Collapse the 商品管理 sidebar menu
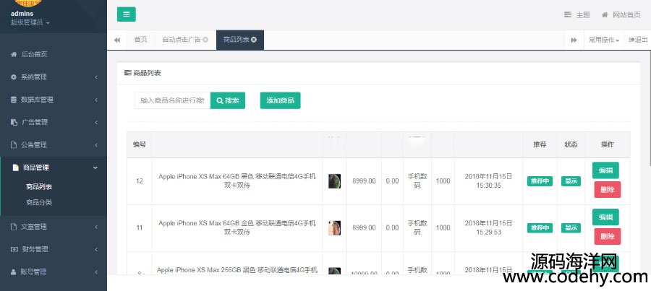 point(53,168)
